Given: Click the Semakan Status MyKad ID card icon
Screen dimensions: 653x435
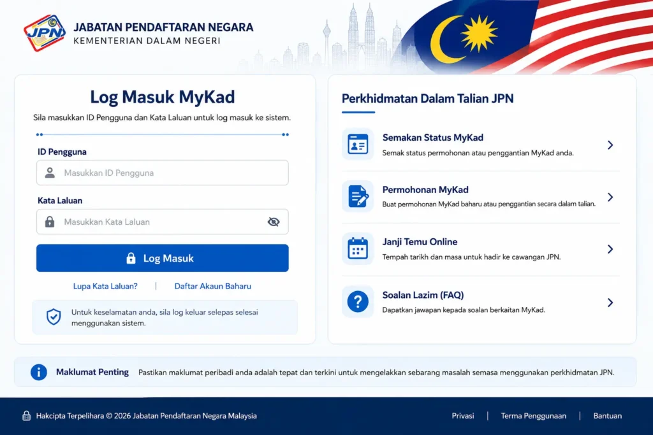Looking at the screenshot, I should coord(358,145).
